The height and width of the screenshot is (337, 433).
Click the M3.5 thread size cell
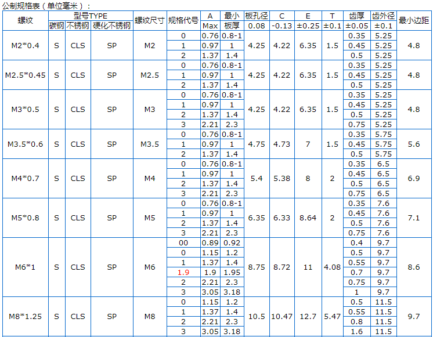[x=150, y=144]
